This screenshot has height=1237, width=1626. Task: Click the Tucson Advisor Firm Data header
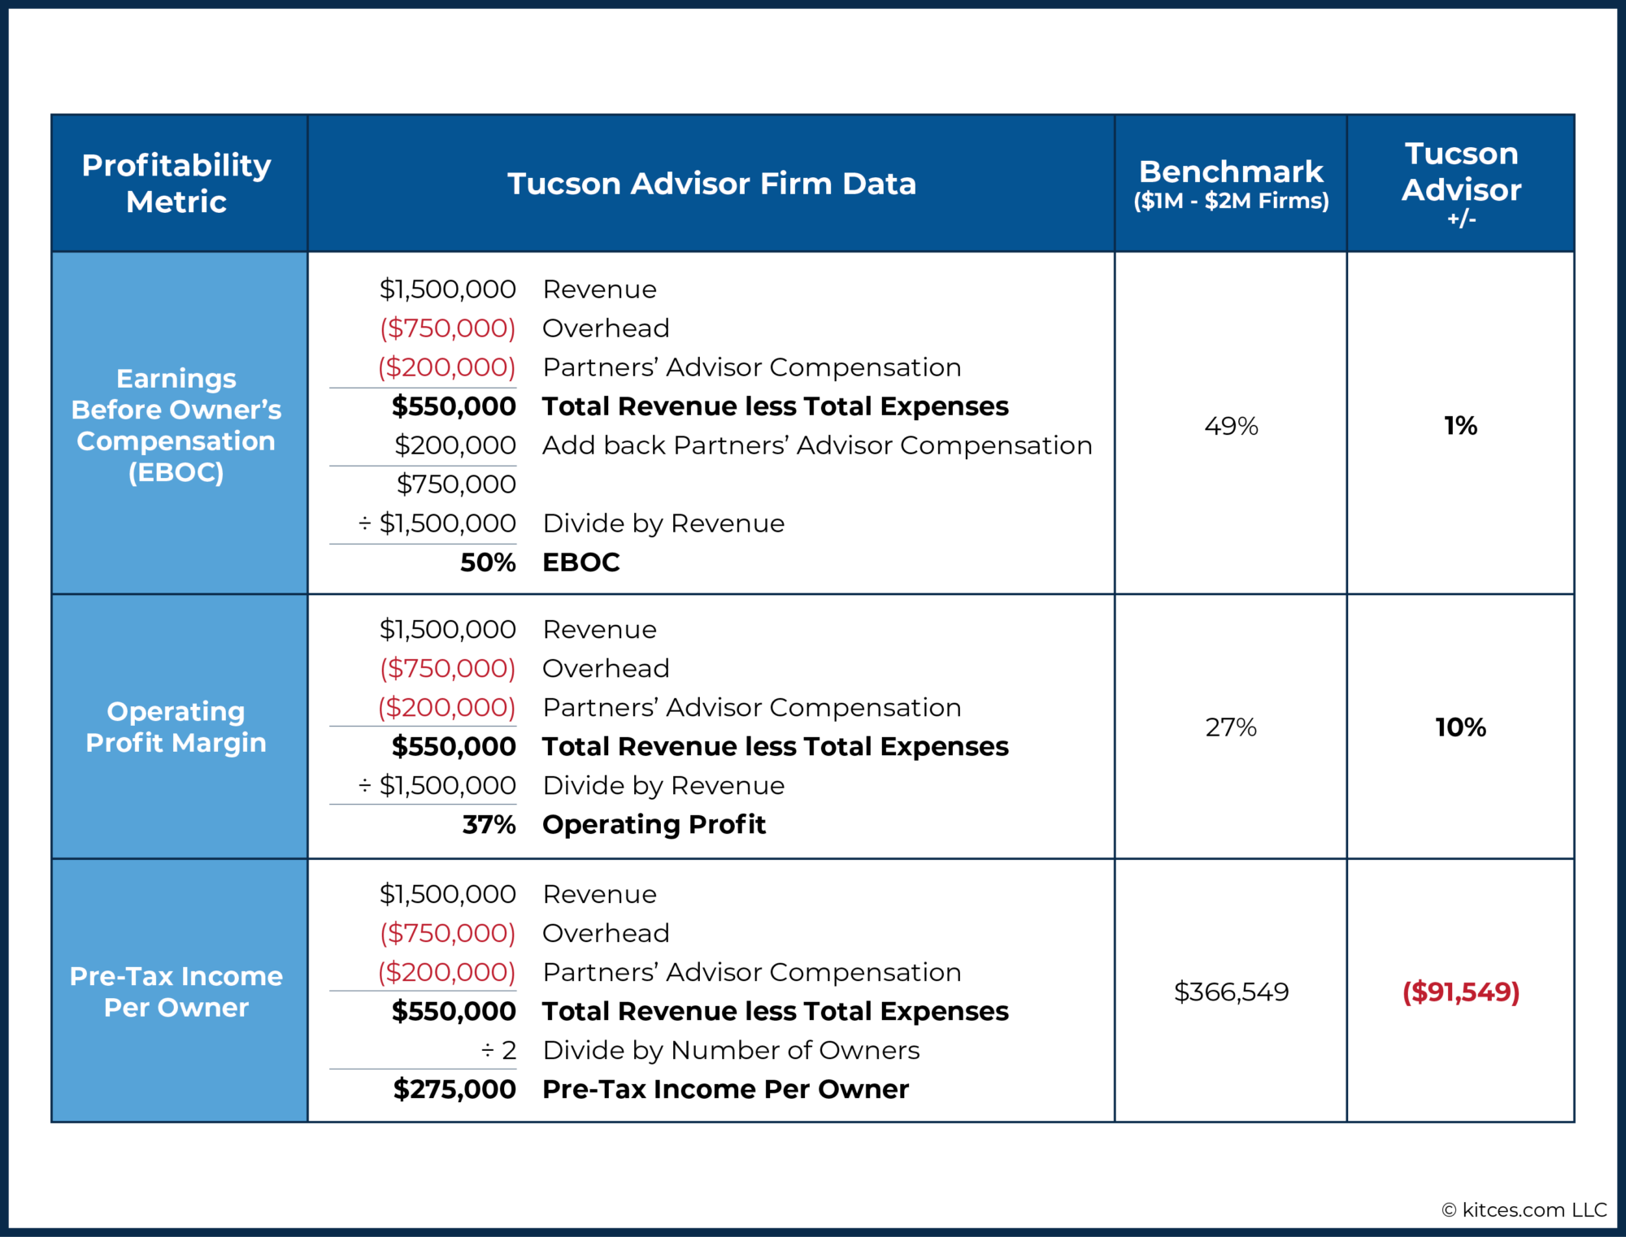[x=711, y=184]
